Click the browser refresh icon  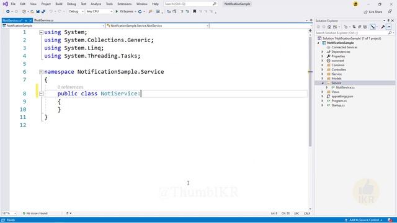[140, 11]
